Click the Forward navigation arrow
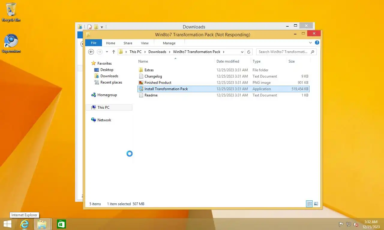384x230 pixels. click(100, 52)
